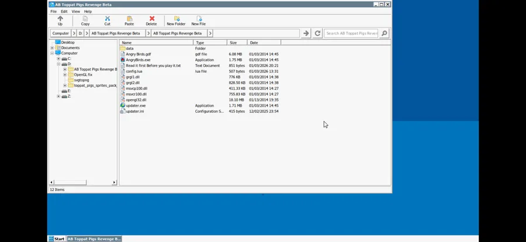Select the msvcr100.dll file name
Viewport: 526px width, 242px height.
[x=136, y=94]
